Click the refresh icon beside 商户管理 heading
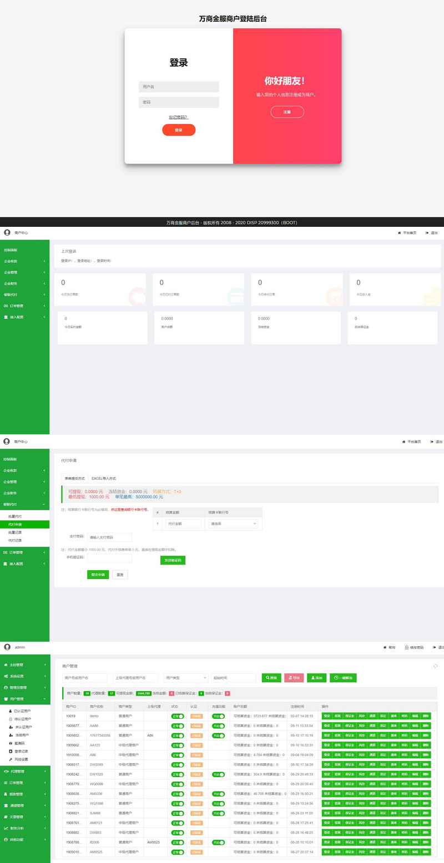This screenshot has height=863, width=444. point(435,666)
